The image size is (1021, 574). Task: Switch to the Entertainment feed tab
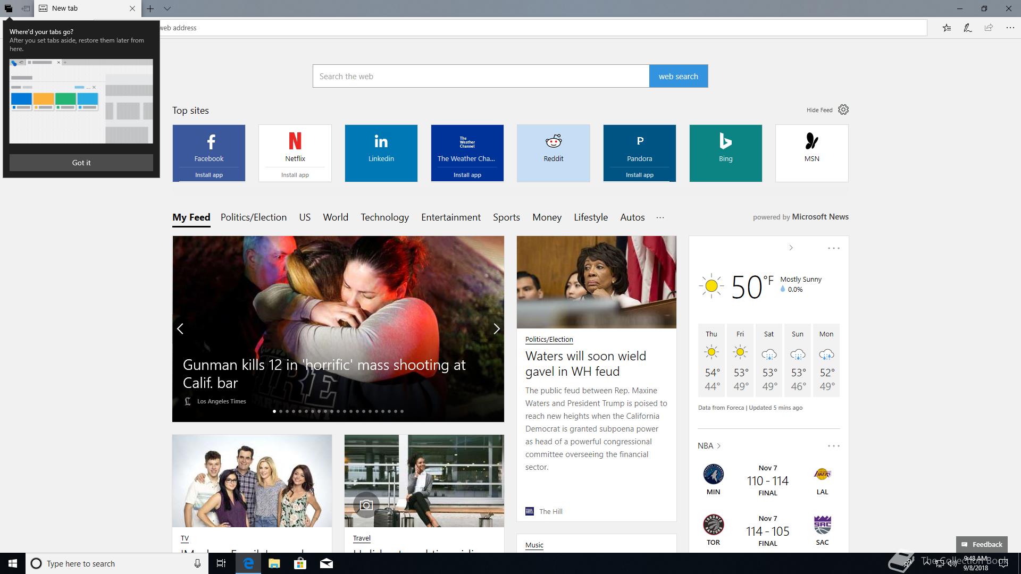click(x=451, y=217)
